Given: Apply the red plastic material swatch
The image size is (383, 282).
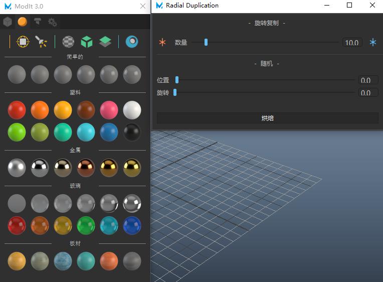Looking at the screenshot, I should coord(17,110).
